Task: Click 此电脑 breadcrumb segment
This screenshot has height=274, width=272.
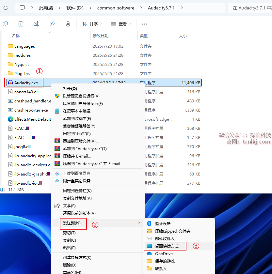Action: pos(46,8)
